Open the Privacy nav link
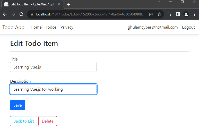 67,27
